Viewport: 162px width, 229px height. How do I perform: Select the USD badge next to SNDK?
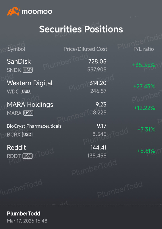(28, 70)
